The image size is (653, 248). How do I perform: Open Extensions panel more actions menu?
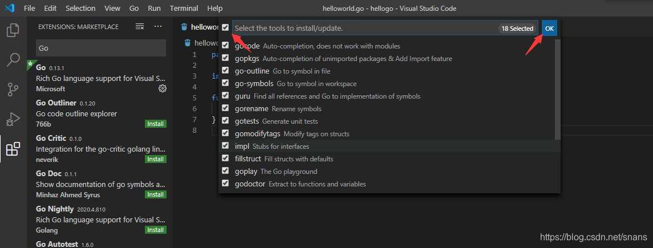tap(158, 27)
